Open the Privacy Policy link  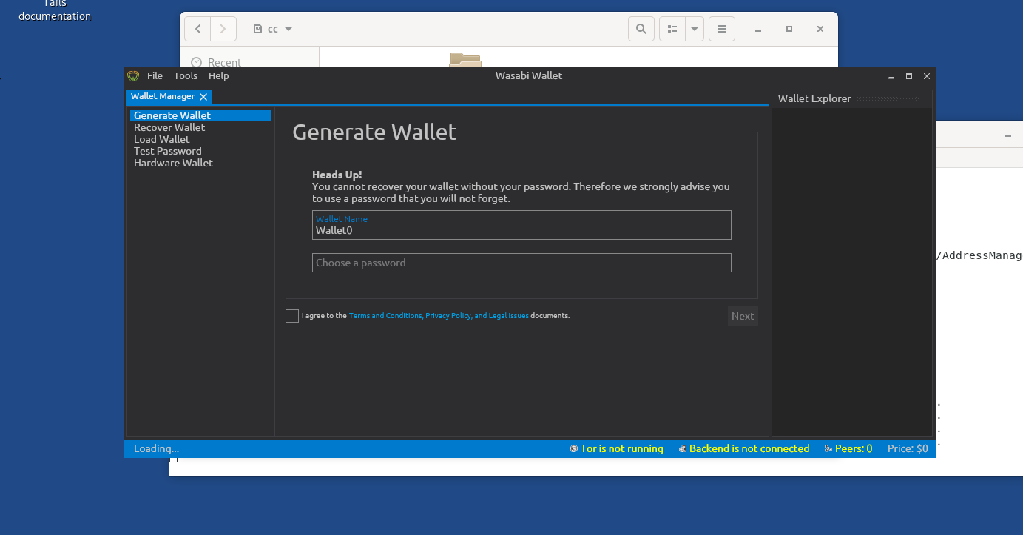(448, 315)
